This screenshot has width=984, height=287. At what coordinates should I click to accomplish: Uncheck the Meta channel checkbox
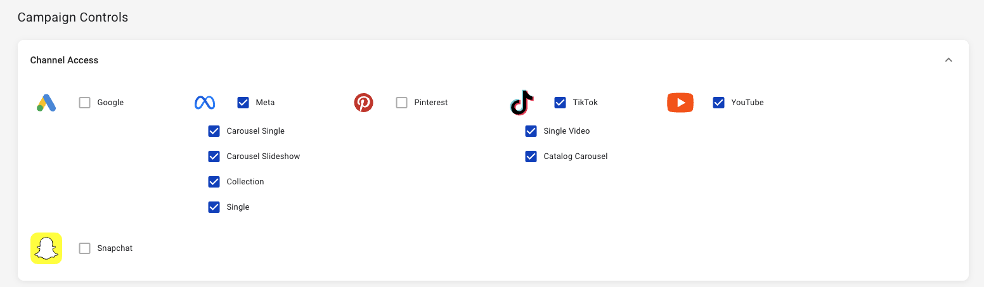(x=243, y=103)
